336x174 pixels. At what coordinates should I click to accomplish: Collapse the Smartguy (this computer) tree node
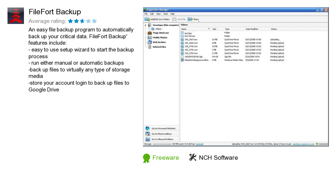coord(146,25)
